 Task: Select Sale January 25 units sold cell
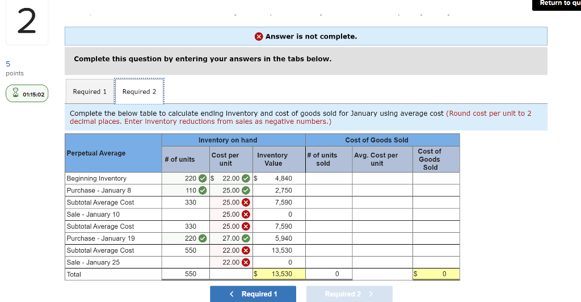pos(329,262)
